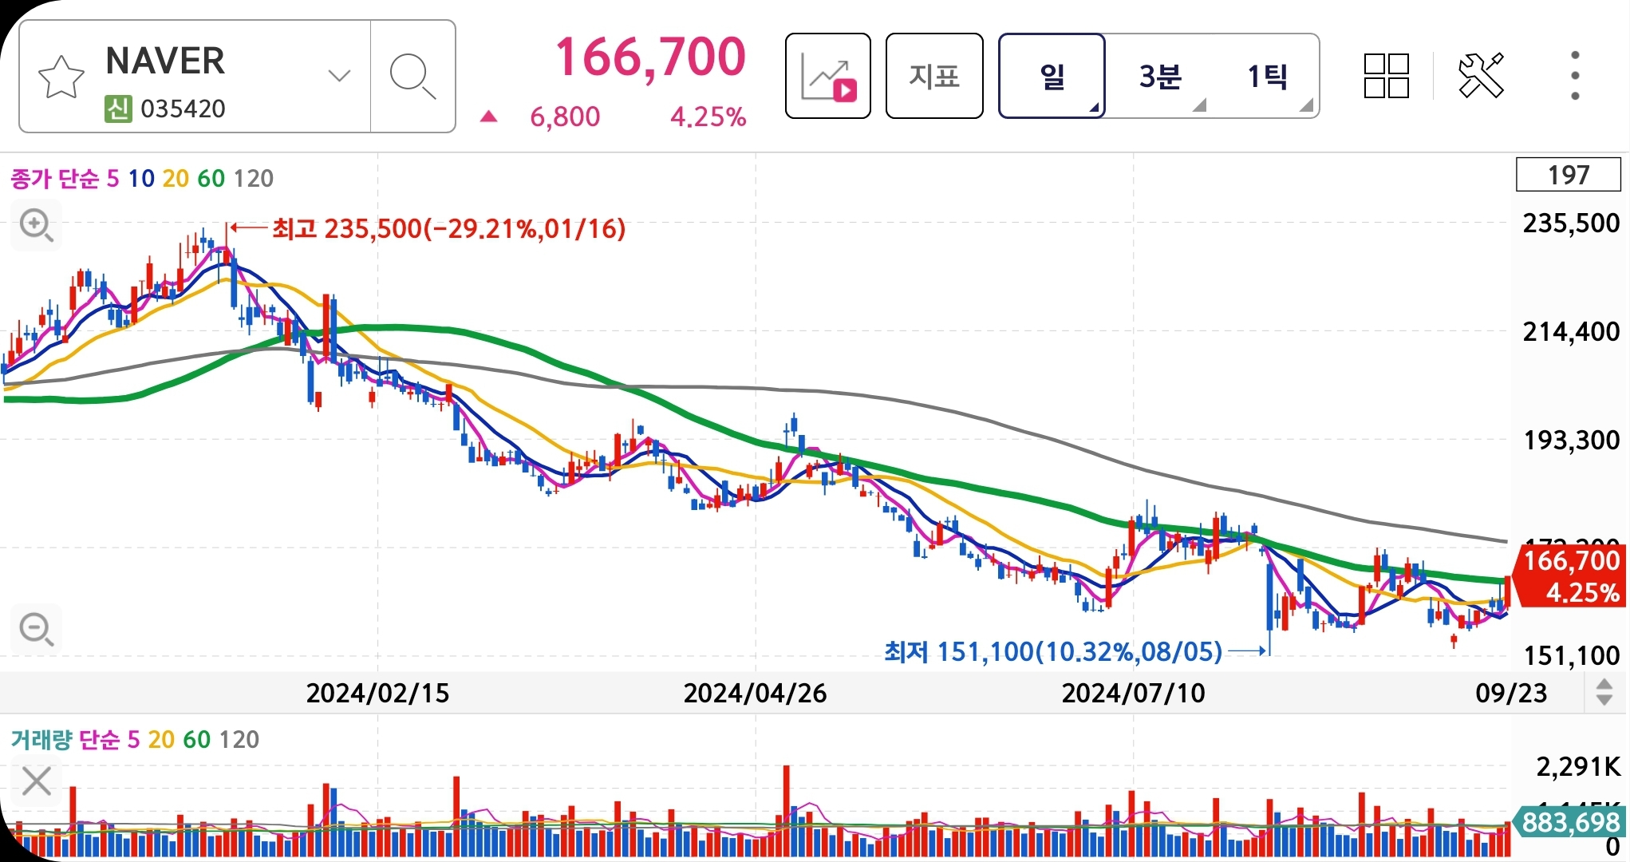Add NAVER to favorites with star icon
The width and height of the screenshot is (1630, 862).
(x=61, y=77)
